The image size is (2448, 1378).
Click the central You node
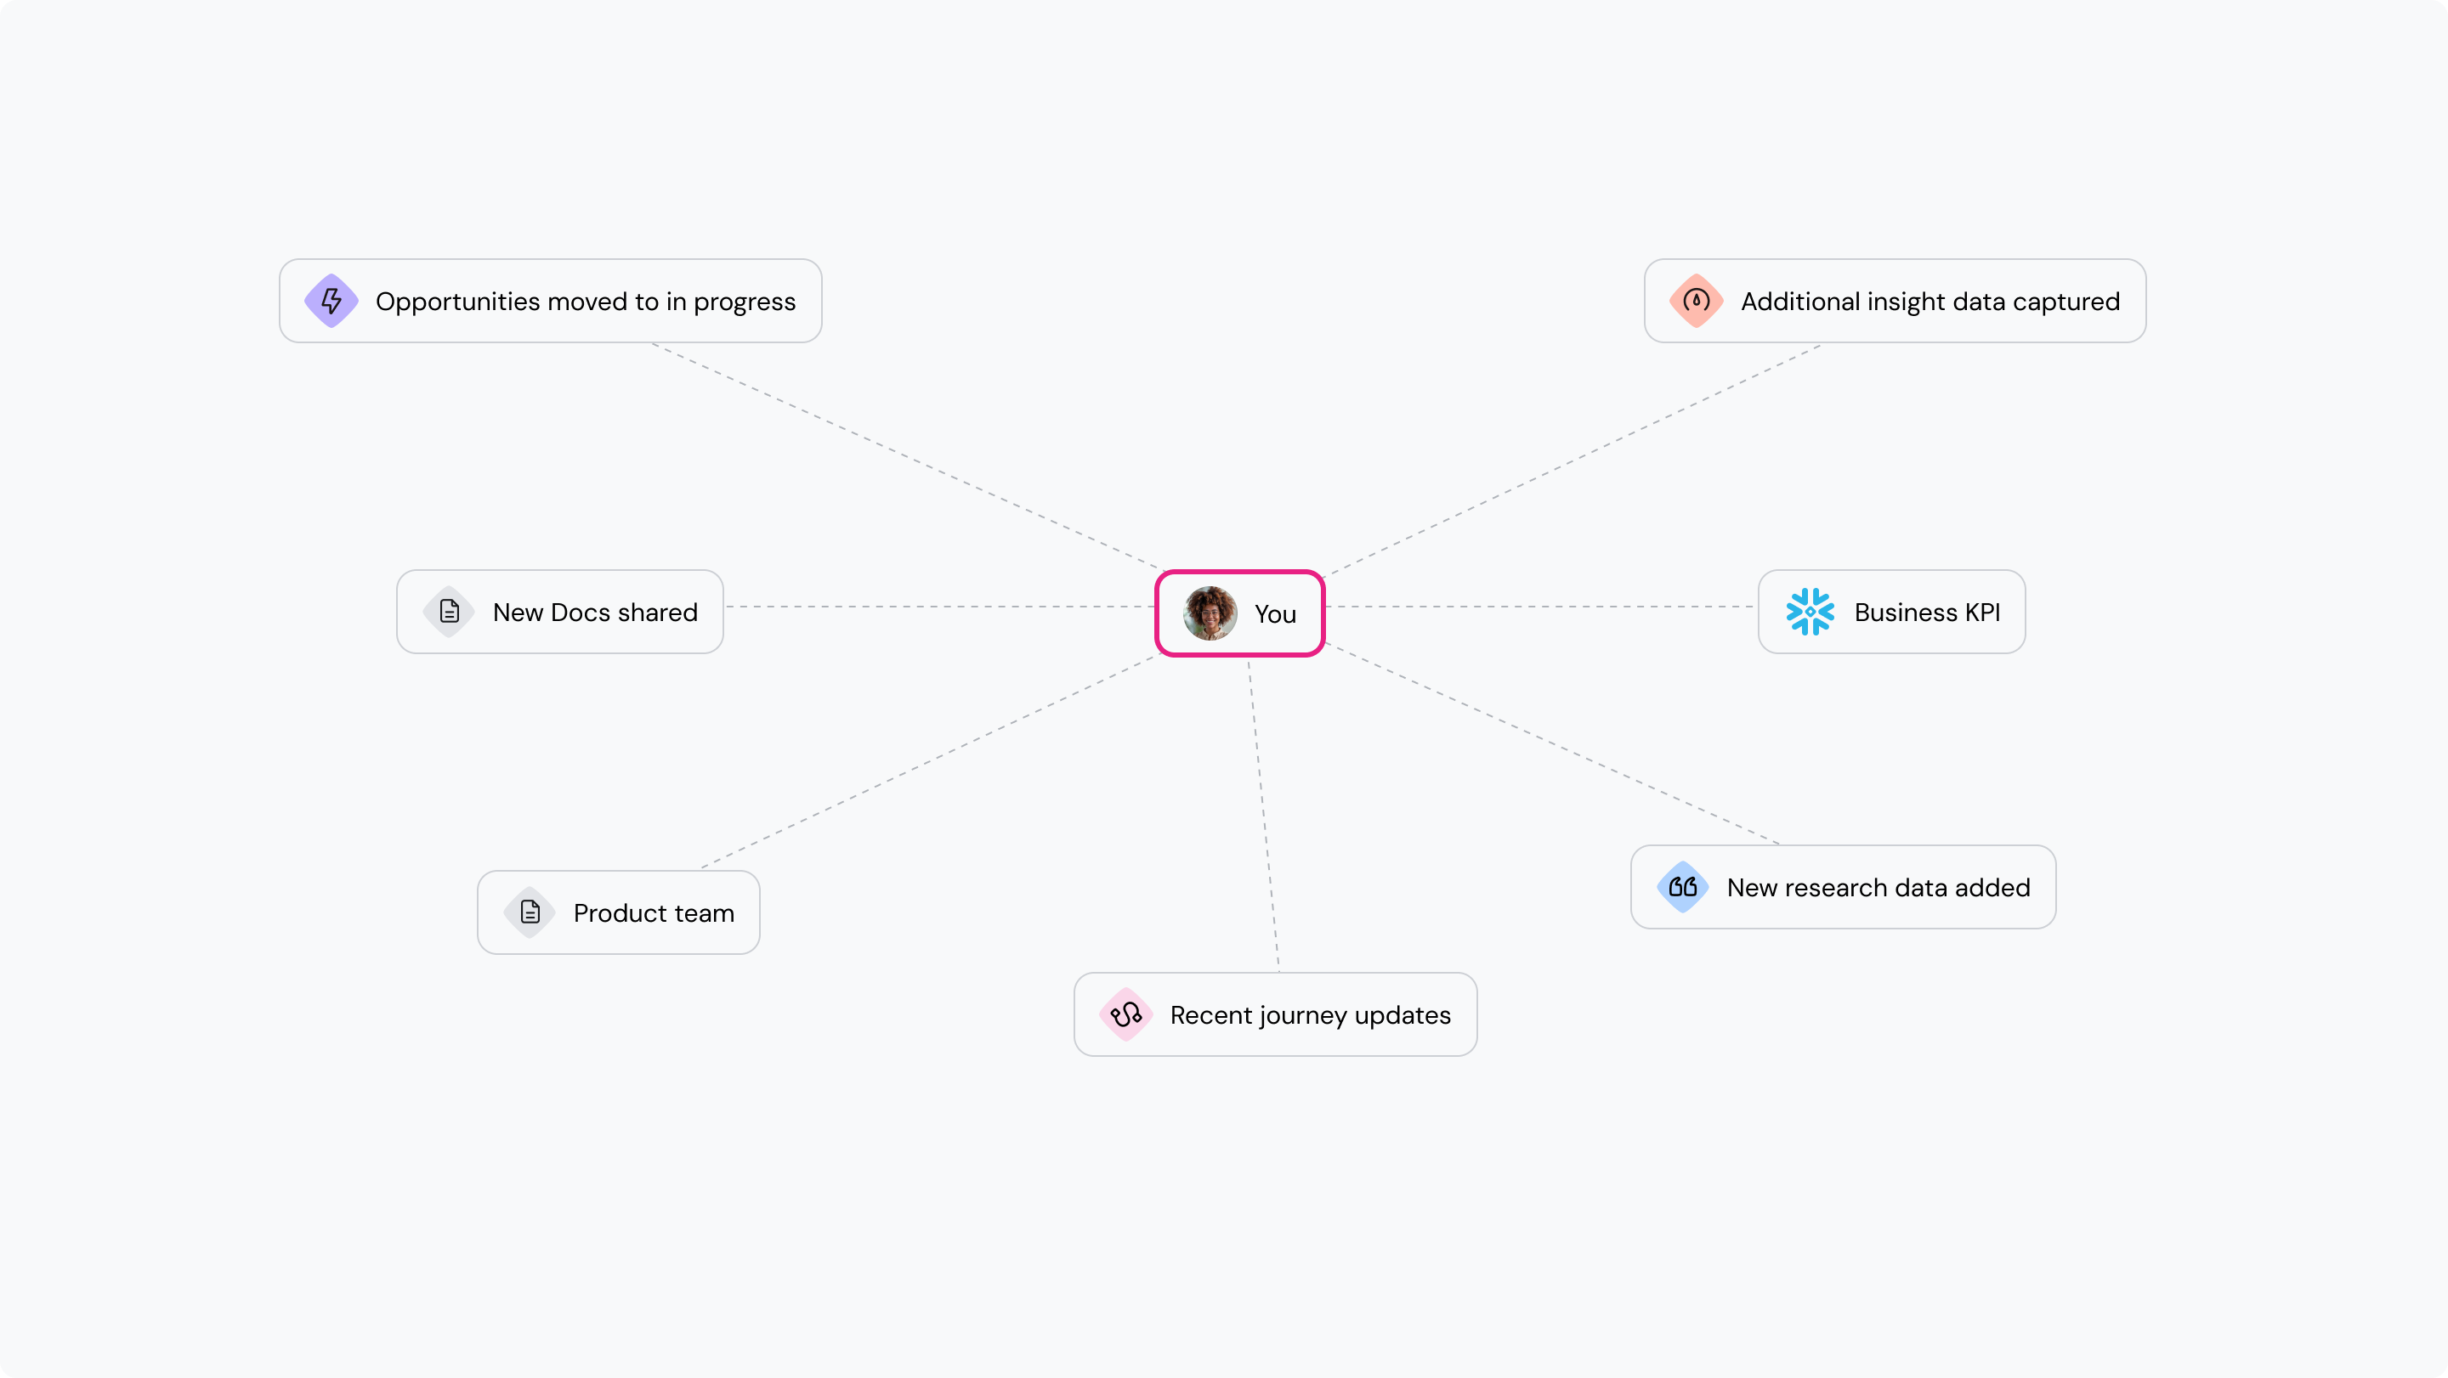coord(1240,613)
